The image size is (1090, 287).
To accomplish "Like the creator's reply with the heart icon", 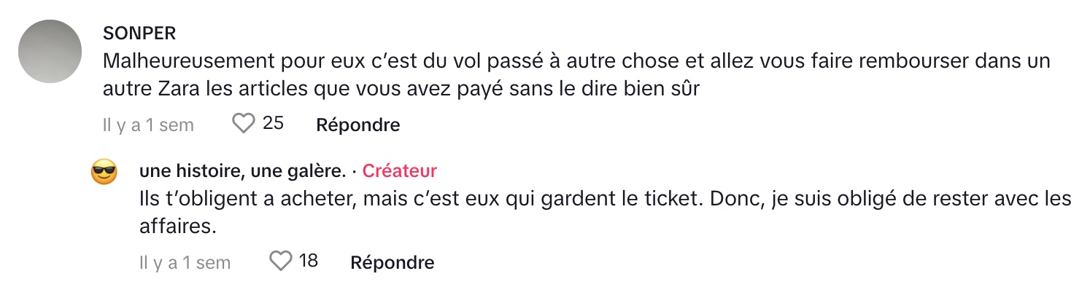I will click(281, 261).
